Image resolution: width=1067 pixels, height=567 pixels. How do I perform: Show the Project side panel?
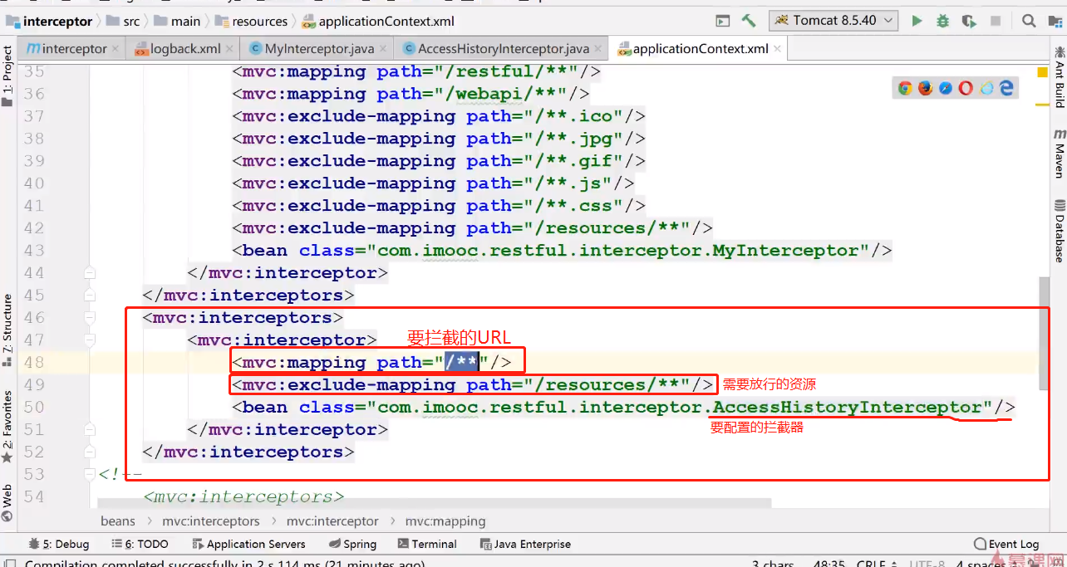pyautogui.click(x=7, y=76)
